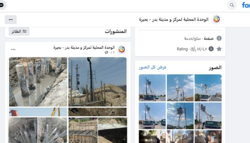Click the page profile logo in header

[217, 19]
